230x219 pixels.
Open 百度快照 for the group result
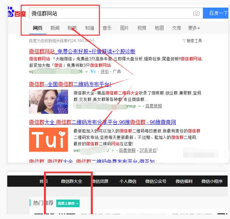(154, 106)
